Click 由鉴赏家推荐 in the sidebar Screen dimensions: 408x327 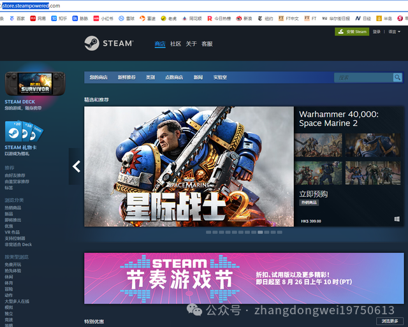17,181
